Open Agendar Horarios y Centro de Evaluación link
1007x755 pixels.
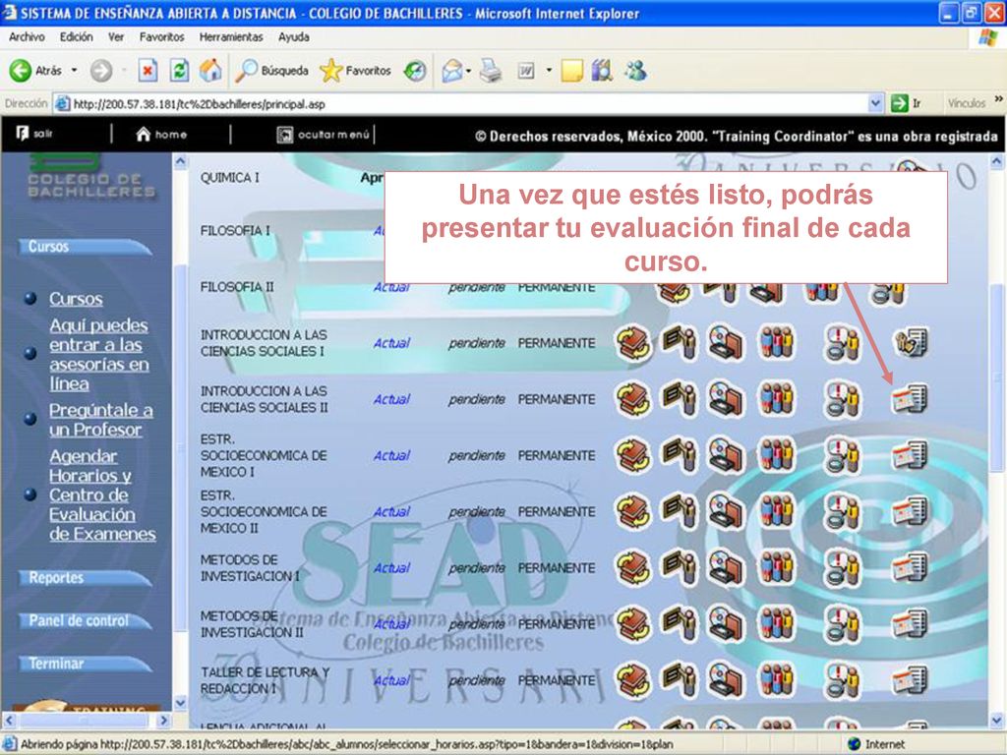102,495
